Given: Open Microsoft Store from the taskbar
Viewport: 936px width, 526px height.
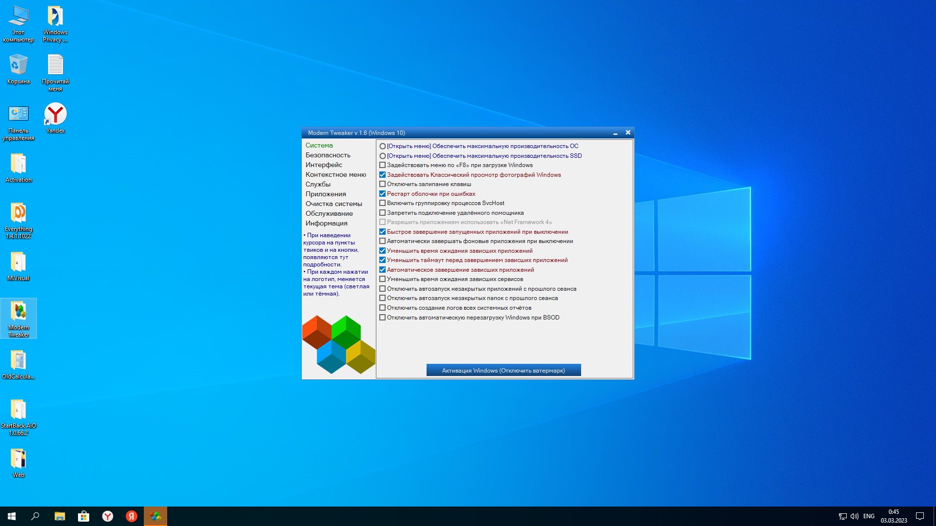Looking at the screenshot, I should pos(84,516).
